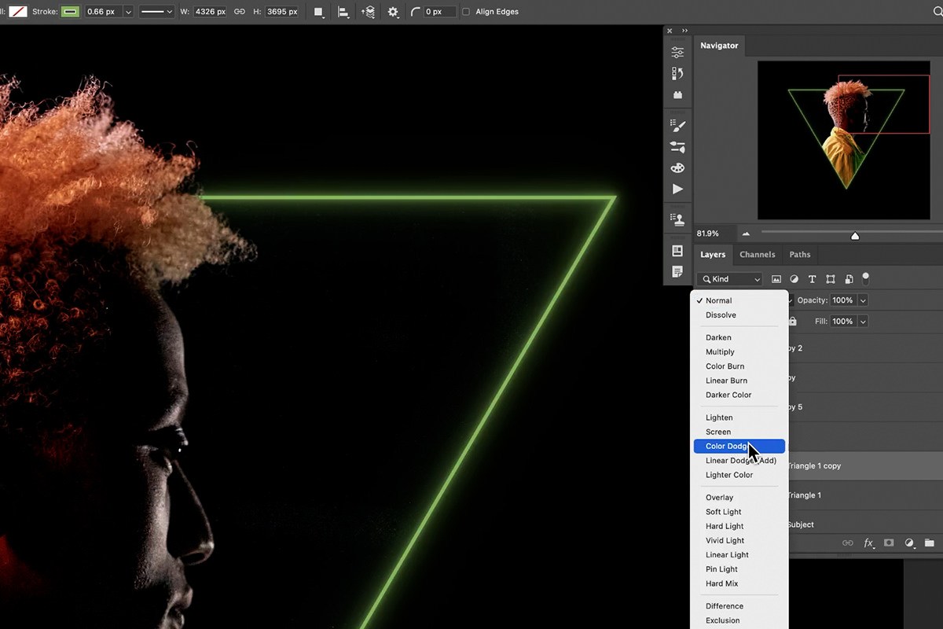
Task: Expand the collapsed panel dock with double arrows
Action: click(x=684, y=31)
